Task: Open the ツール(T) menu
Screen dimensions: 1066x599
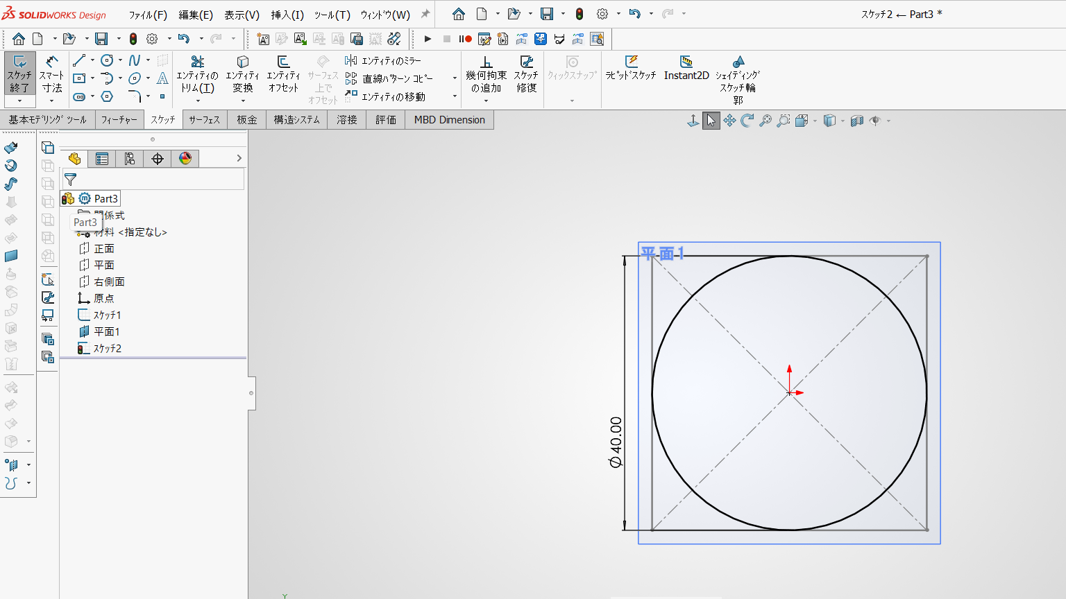Action: [x=332, y=15]
